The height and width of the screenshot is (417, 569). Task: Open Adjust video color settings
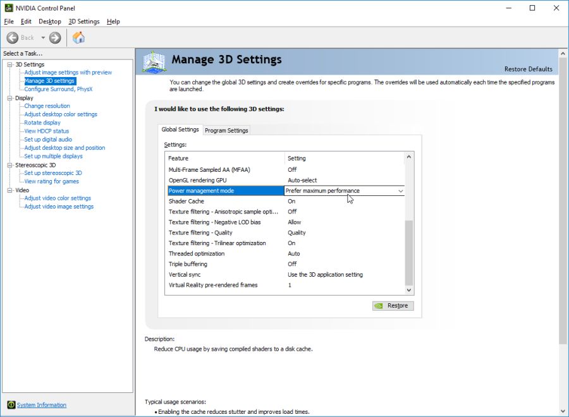pos(58,198)
